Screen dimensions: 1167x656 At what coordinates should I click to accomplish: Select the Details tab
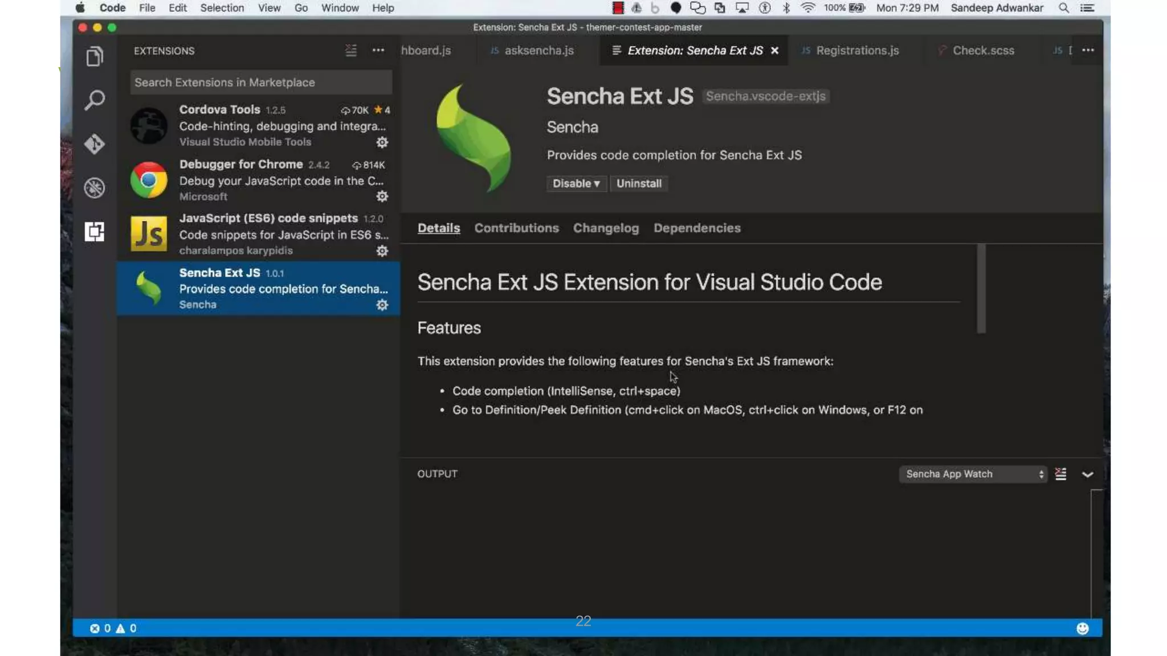[439, 228]
